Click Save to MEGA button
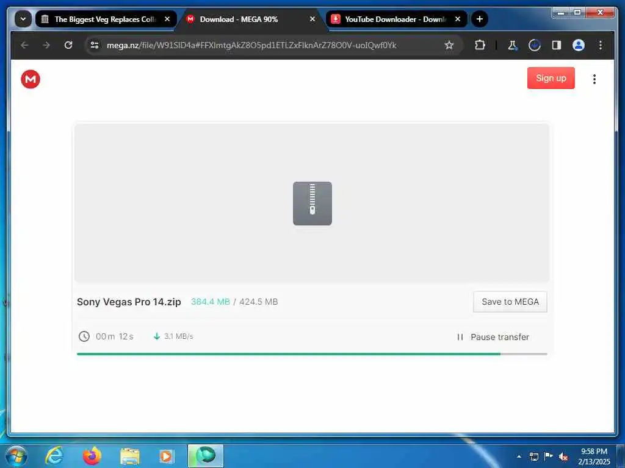The image size is (625, 468). coord(510,302)
